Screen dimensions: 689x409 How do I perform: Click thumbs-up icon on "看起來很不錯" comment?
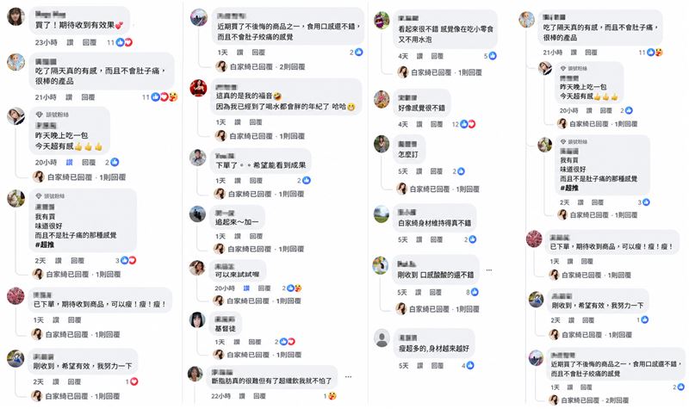click(492, 56)
